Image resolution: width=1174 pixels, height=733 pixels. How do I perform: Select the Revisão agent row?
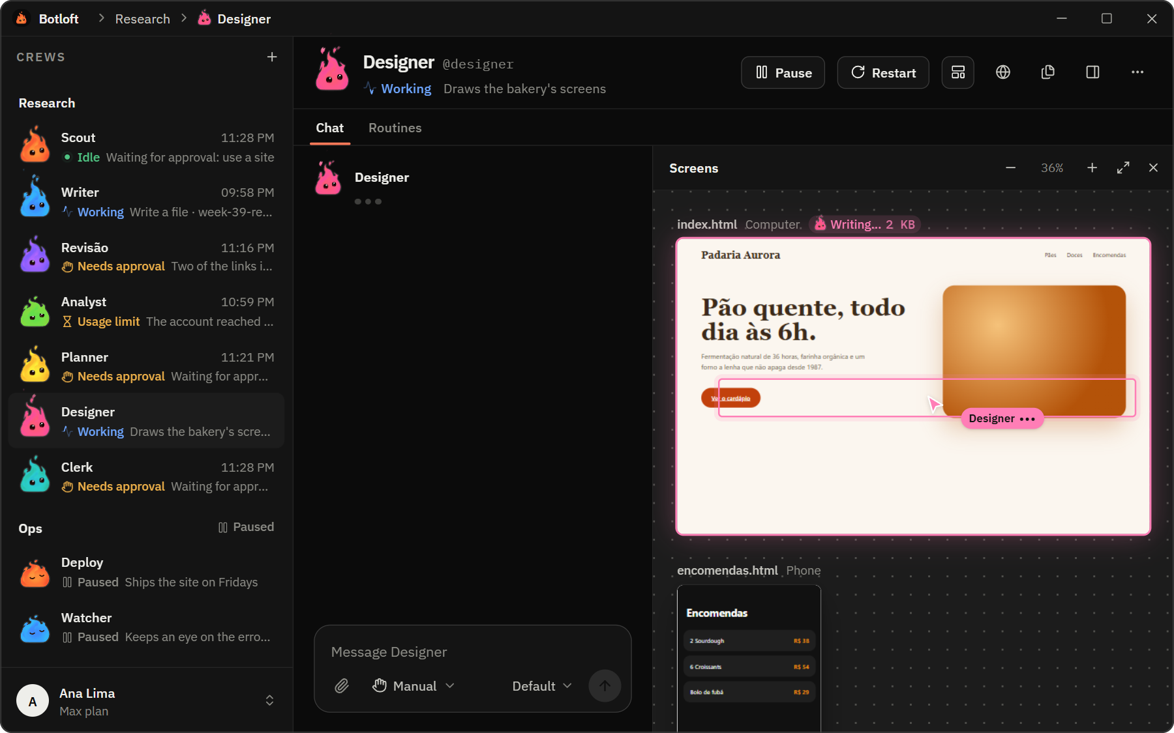(x=147, y=256)
